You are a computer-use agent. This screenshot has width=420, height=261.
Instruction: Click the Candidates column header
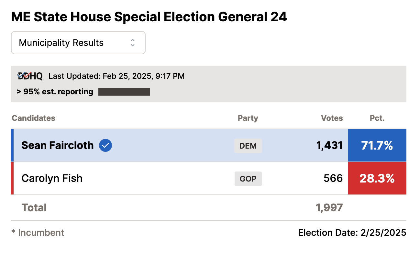coord(34,118)
